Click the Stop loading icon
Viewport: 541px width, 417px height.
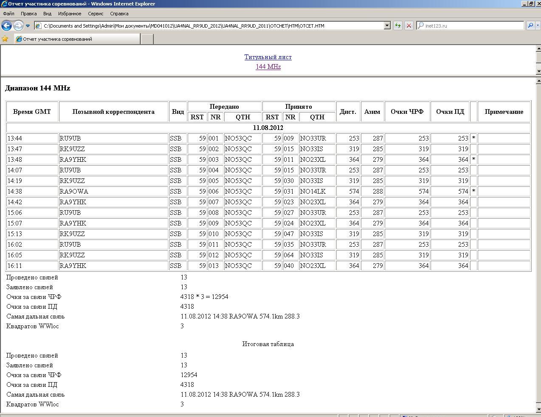pyautogui.click(x=409, y=25)
